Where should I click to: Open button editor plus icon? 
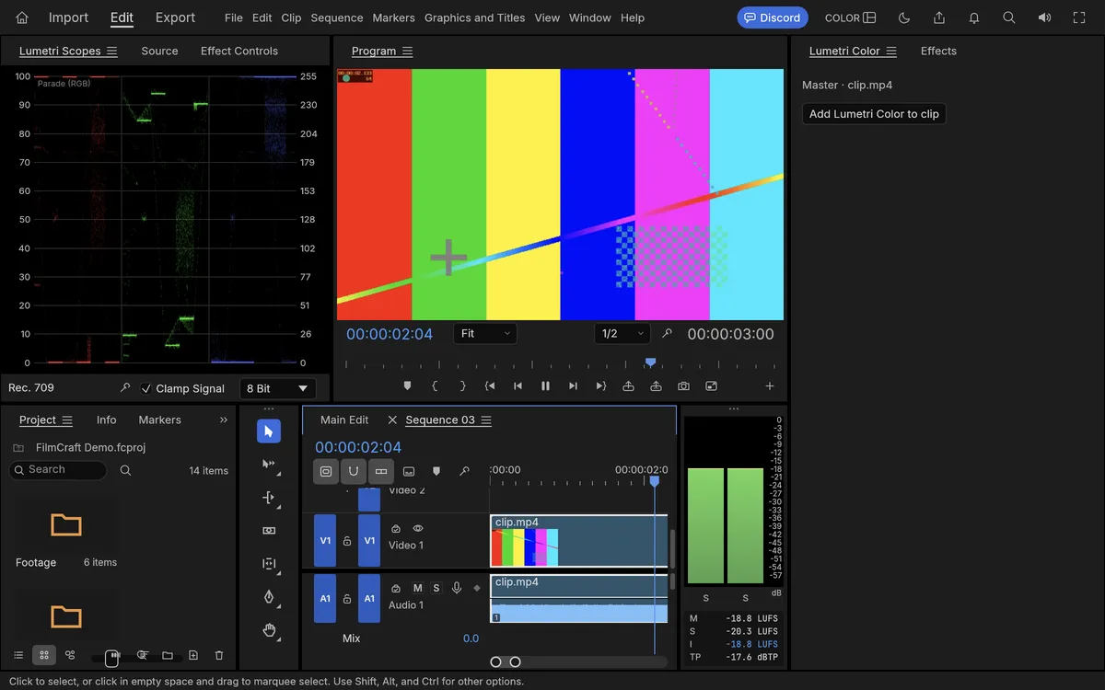[x=770, y=386]
